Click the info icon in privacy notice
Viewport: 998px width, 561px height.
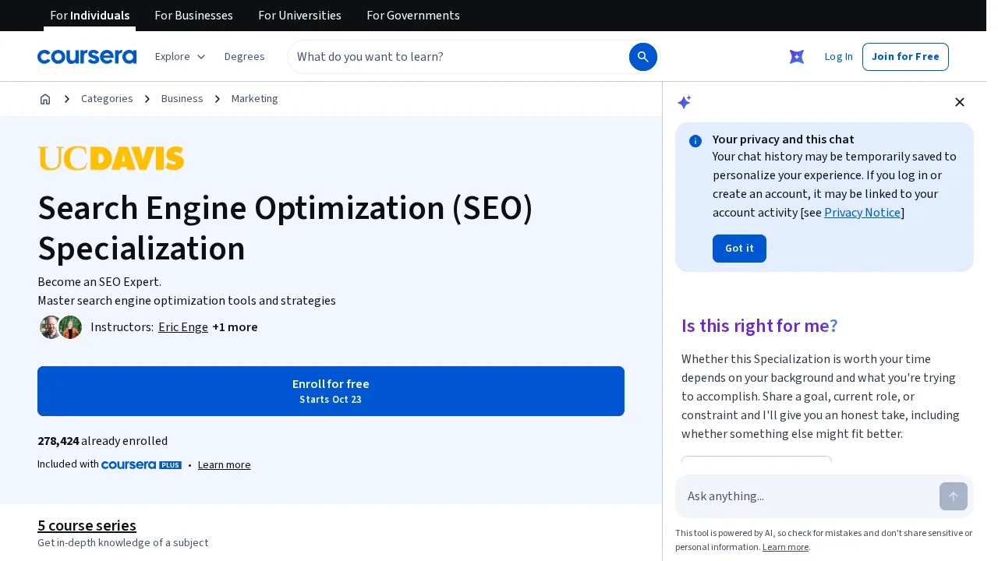point(695,141)
